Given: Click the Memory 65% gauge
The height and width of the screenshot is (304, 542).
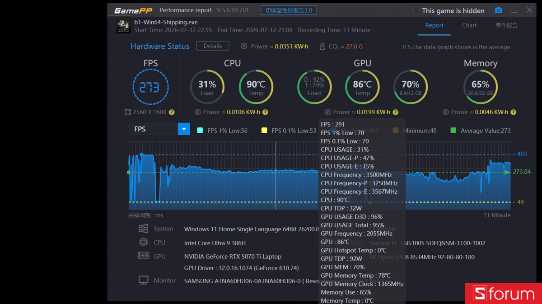Looking at the screenshot, I should (x=481, y=87).
